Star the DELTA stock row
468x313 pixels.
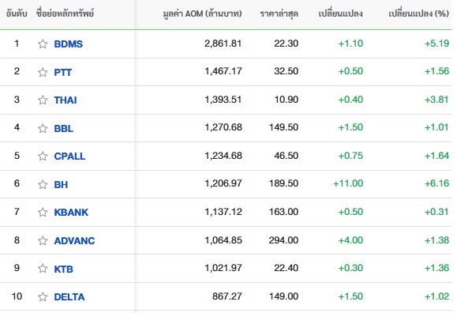point(43,297)
